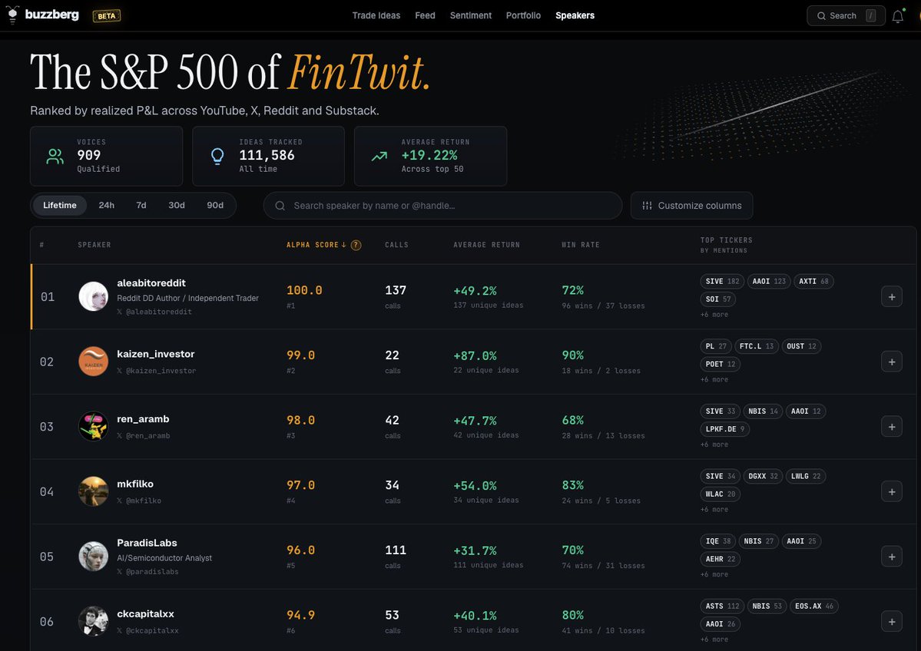Open the notifications bell icon
Viewport: 921px width, 651px height.
(x=897, y=16)
